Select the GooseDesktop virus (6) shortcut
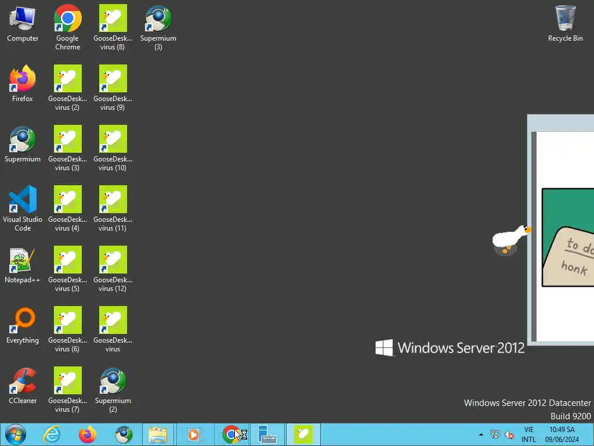 click(x=67, y=329)
